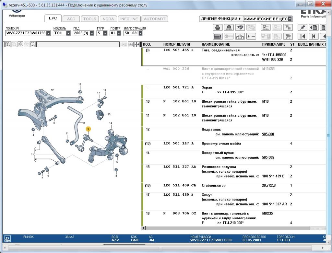The image size is (332, 253).
Task: Select the WHT 000 226 screw row
Action: [x=233, y=74]
